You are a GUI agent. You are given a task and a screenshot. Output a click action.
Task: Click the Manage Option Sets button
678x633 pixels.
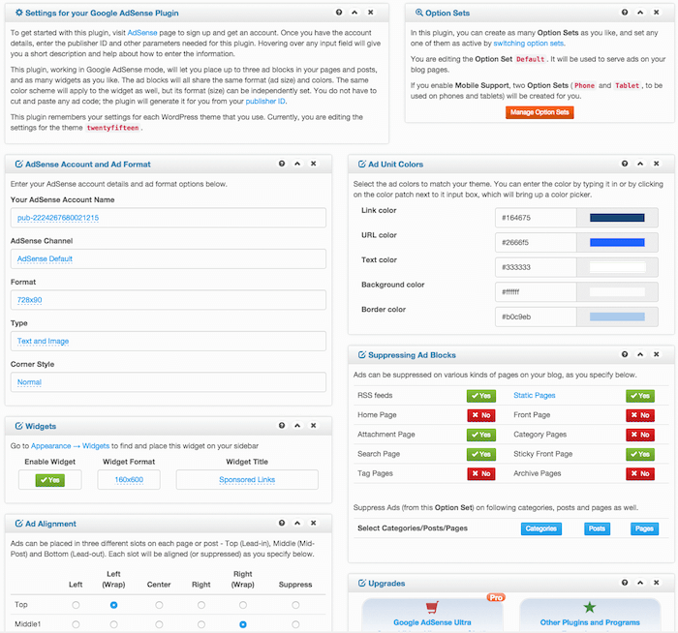tap(539, 112)
